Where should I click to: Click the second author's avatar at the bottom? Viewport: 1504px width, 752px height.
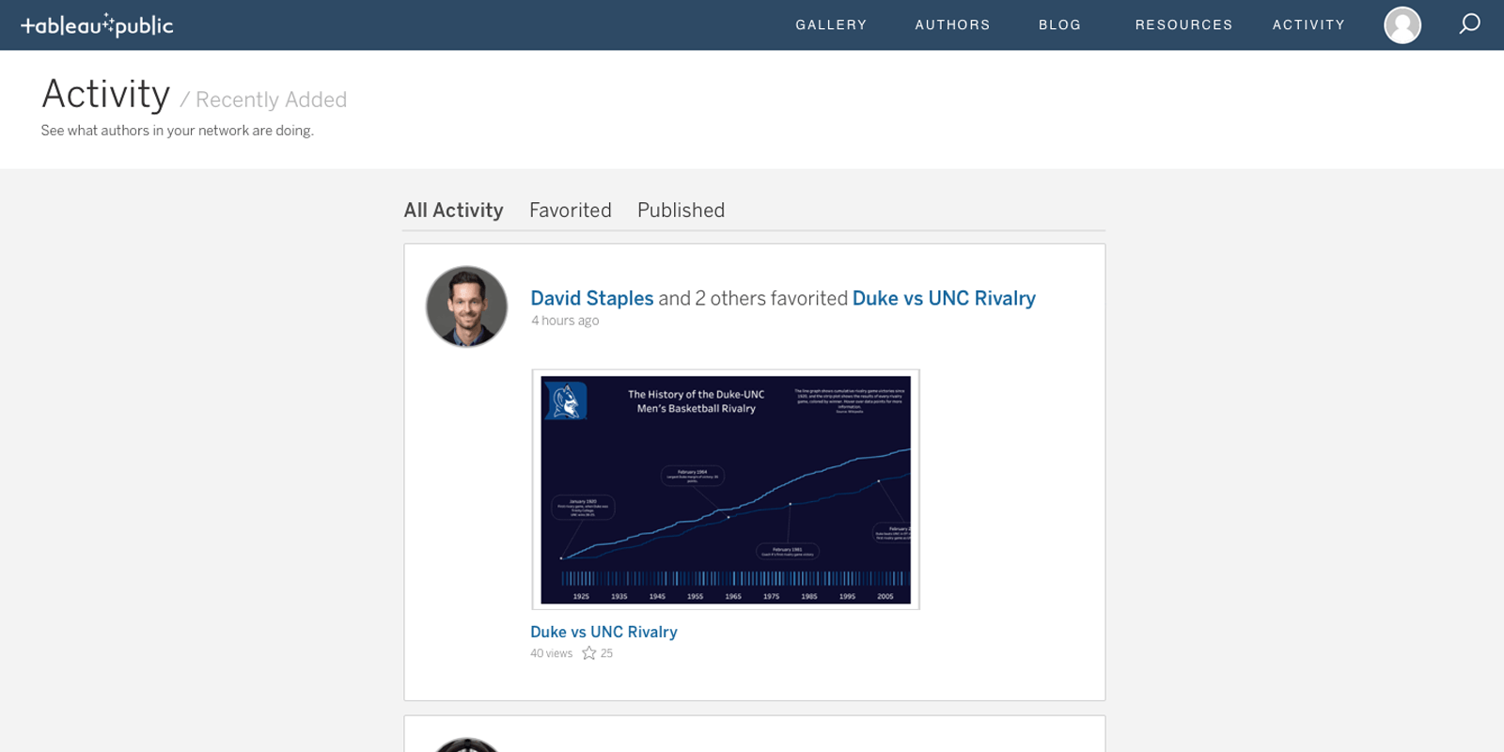click(x=466, y=745)
